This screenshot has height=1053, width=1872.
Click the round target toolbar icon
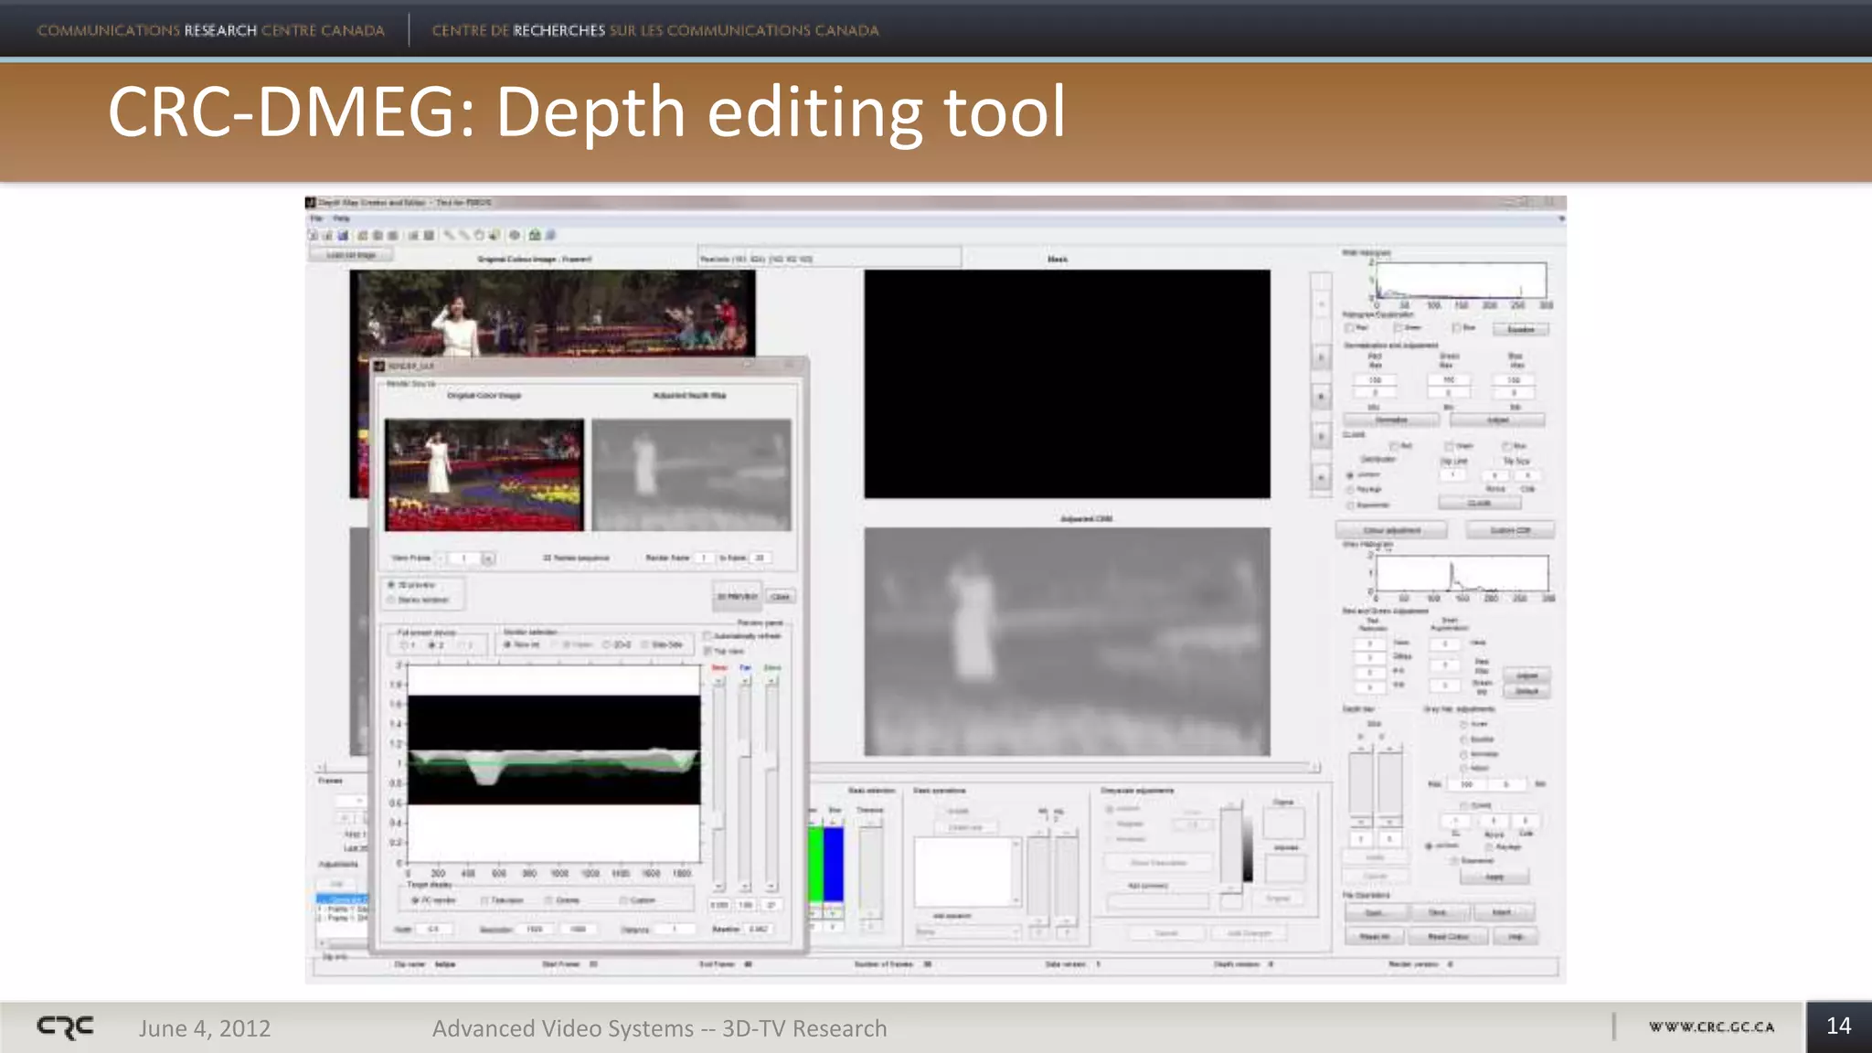point(515,236)
